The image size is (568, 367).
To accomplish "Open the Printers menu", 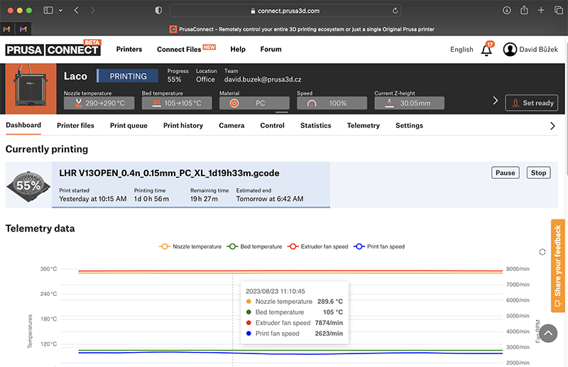I will 129,49.
